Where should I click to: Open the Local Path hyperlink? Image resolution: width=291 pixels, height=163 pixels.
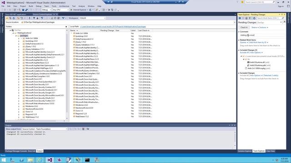[113, 27]
